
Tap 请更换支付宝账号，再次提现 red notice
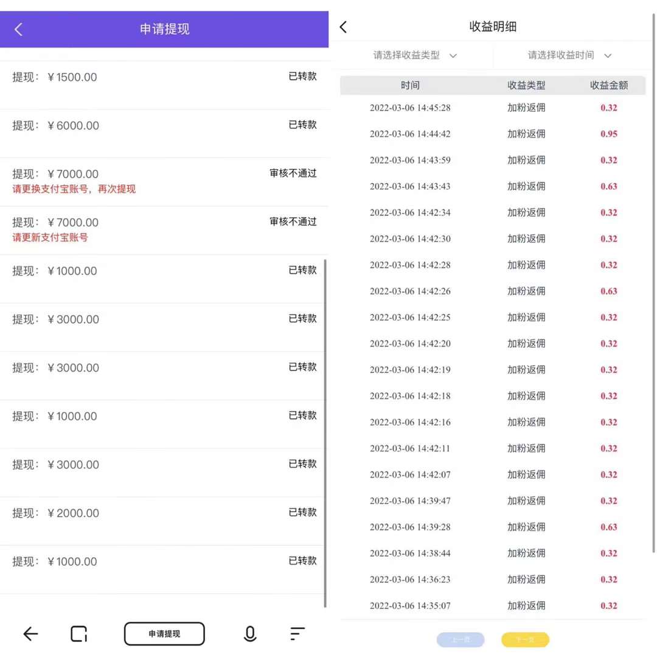tap(74, 189)
